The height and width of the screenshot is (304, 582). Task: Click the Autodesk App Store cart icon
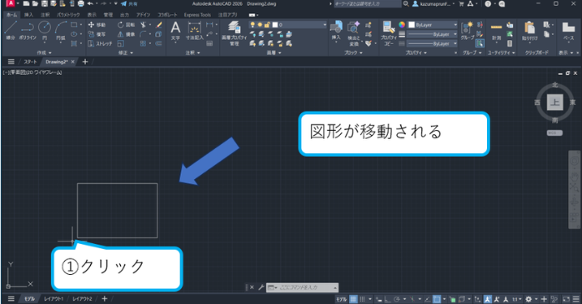(461, 3)
